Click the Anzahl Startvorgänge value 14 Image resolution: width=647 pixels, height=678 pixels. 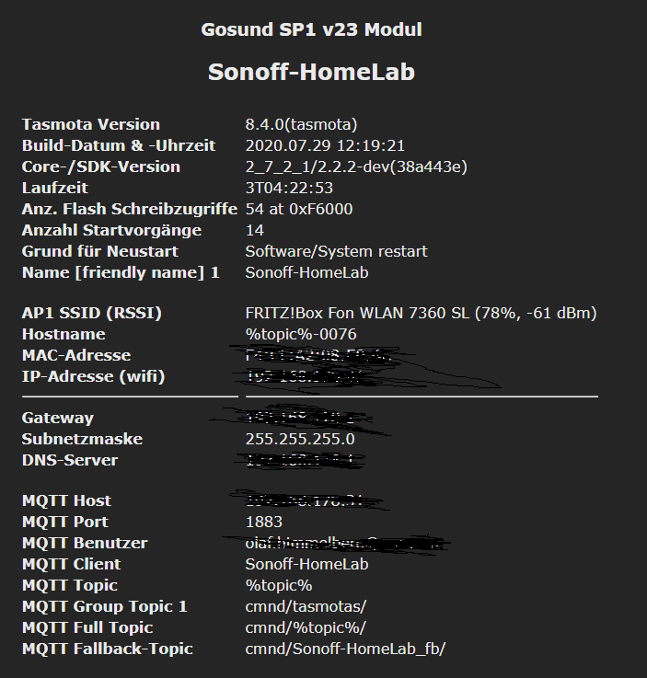pyautogui.click(x=255, y=231)
